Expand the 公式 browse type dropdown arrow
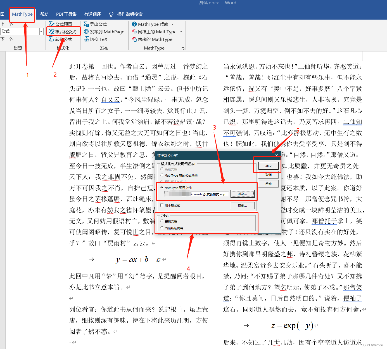This screenshot has width=387, height=349. pos(41,32)
